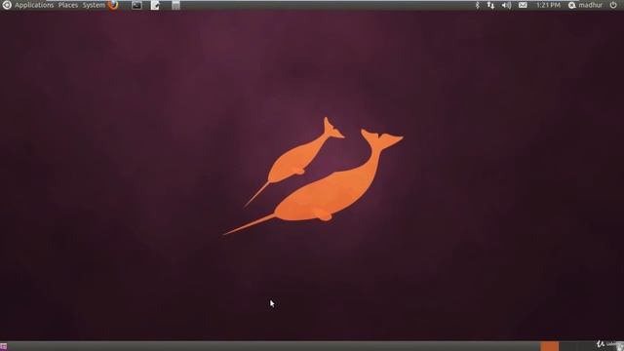The image size is (624, 351).
Task: Open the calculator launcher icon
Action: (175, 5)
